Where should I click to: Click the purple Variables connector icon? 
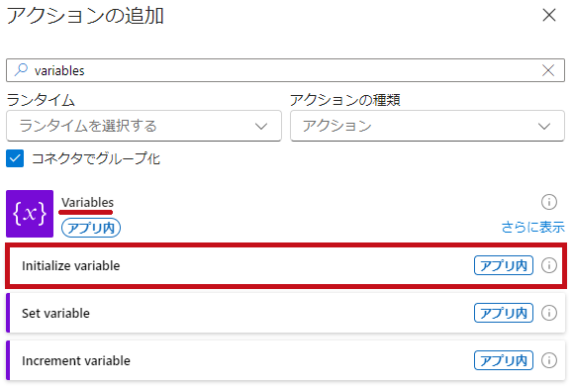[30, 214]
